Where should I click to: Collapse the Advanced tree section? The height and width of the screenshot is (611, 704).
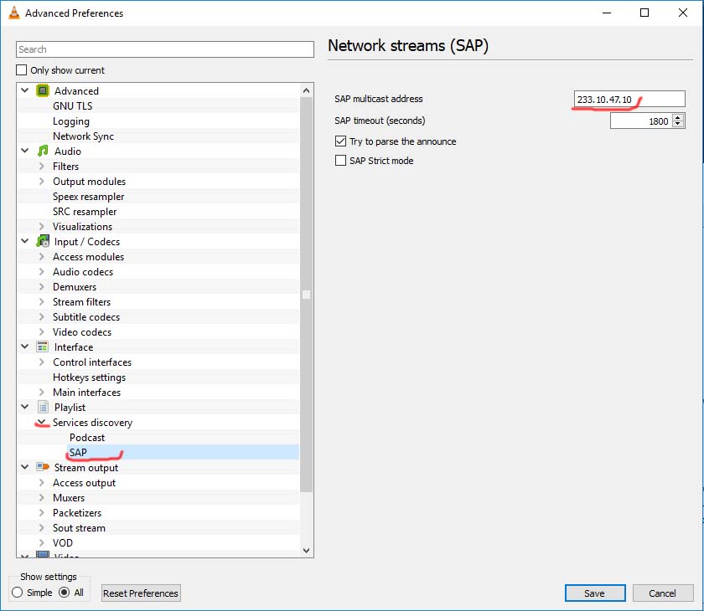[x=25, y=90]
